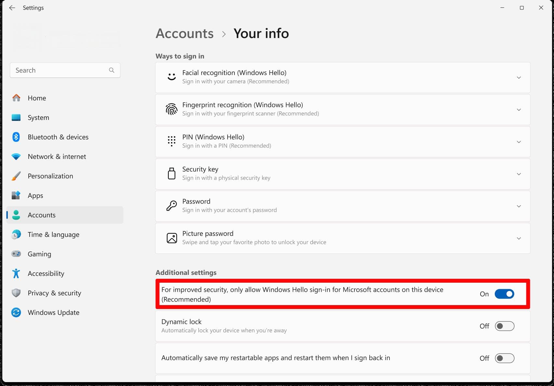The width and height of the screenshot is (554, 386).
Task: Click in the Search settings field
Action: click(x=65, y=70)
